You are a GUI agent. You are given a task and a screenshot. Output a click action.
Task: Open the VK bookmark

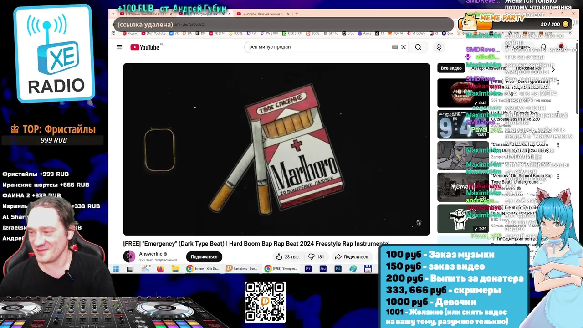point(174,33)
